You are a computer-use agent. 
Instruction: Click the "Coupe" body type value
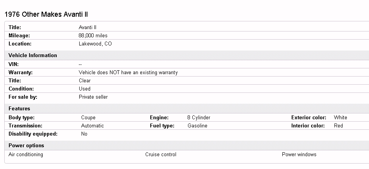click(88, 118)
